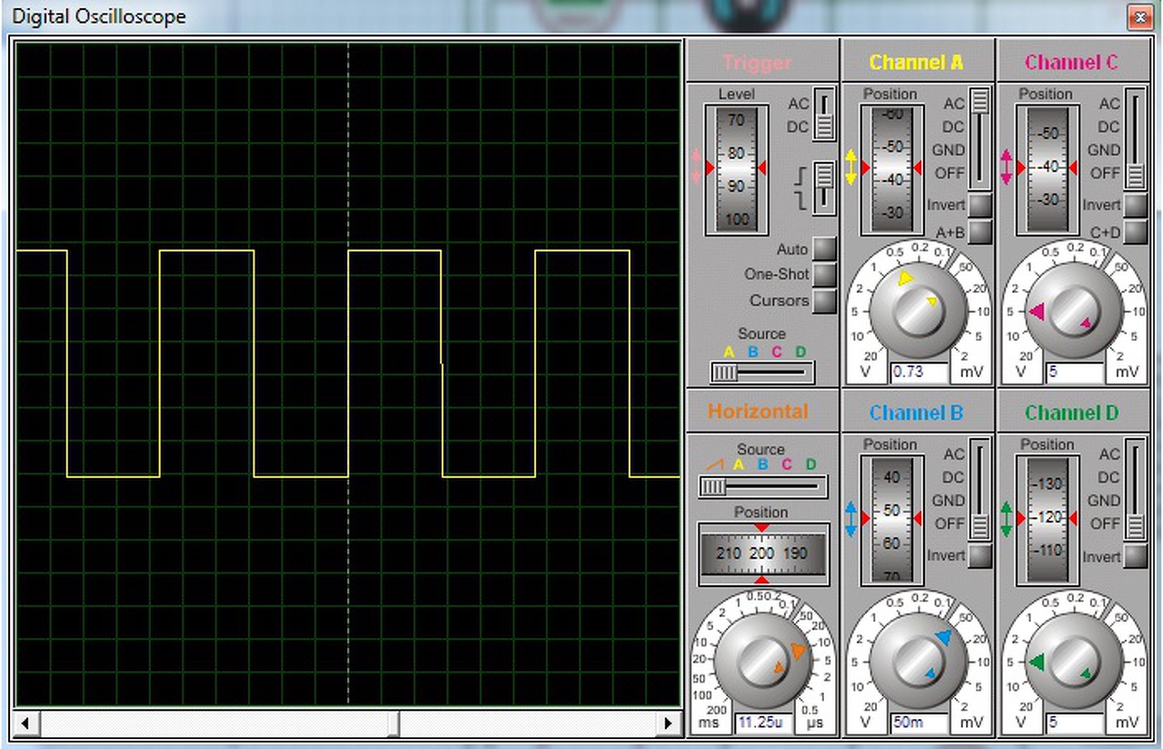Click the Channel D panel header
Image resolution: width=1163 pixels, height=749 pixels.
point(1074,412)
